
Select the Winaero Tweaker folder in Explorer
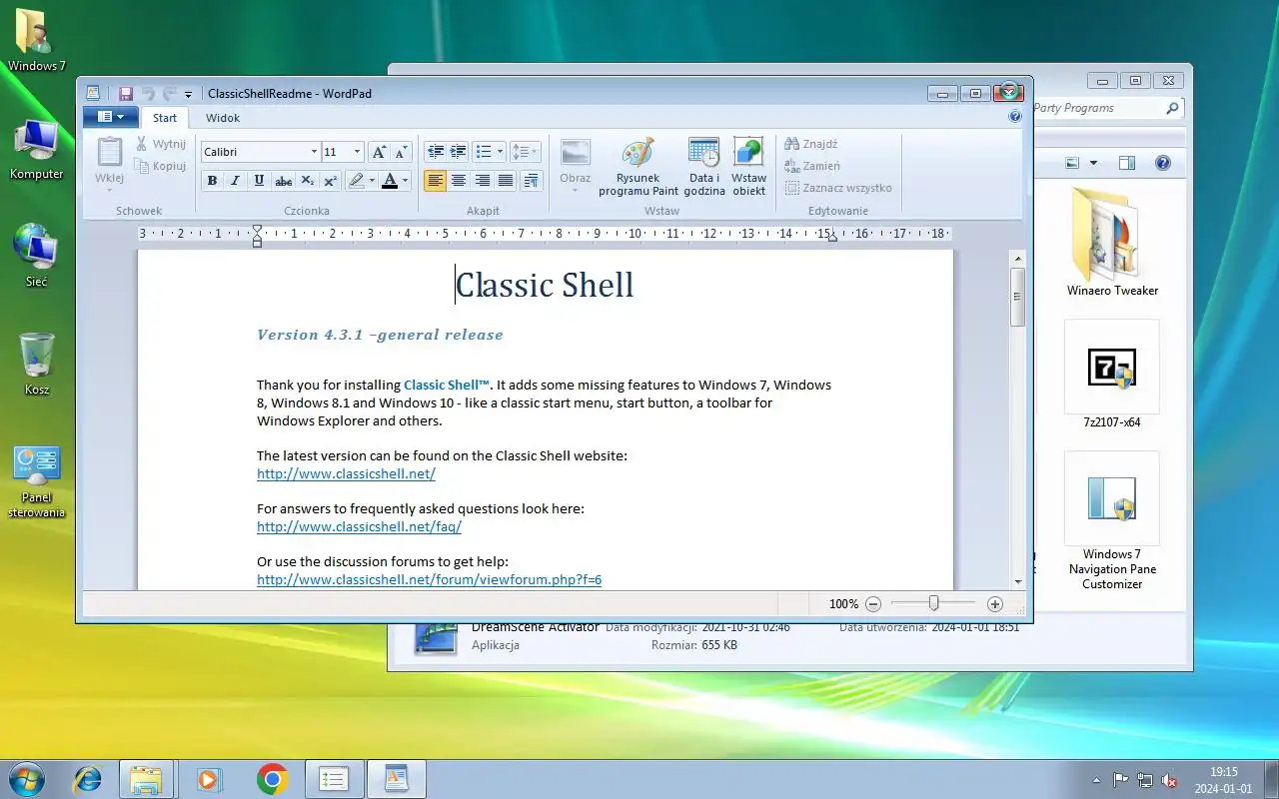(1112, 243)
